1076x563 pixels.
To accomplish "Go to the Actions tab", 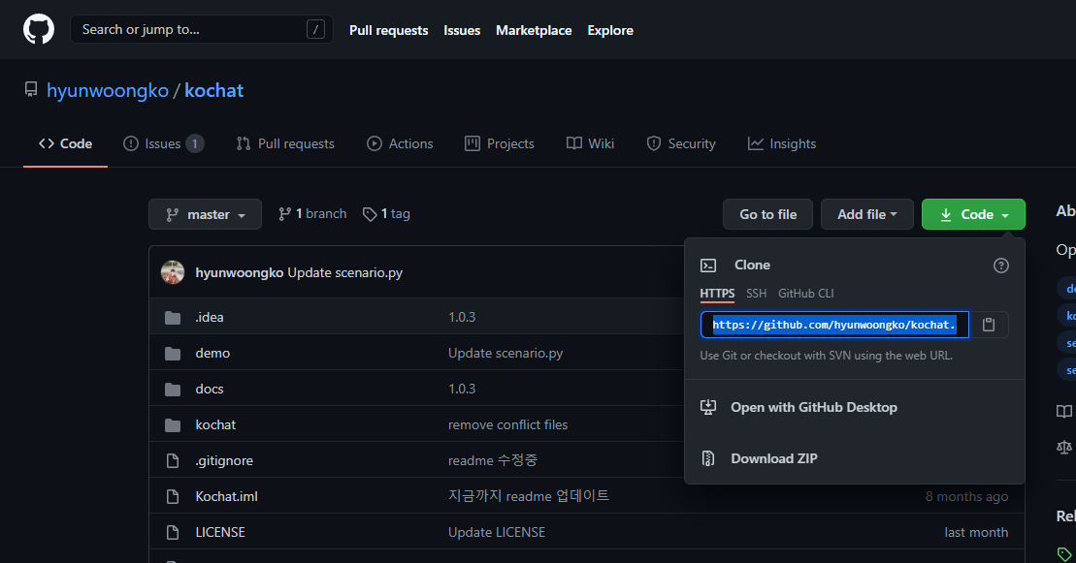I will click(400, 143).
